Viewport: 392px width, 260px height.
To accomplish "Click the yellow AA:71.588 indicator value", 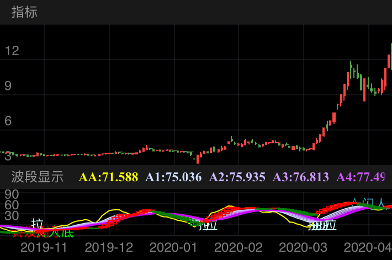I will click(108, 177).
